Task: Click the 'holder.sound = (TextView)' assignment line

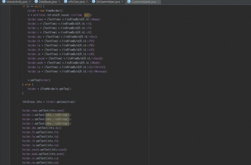Action: pyautogui.click(x=66, y=58)
